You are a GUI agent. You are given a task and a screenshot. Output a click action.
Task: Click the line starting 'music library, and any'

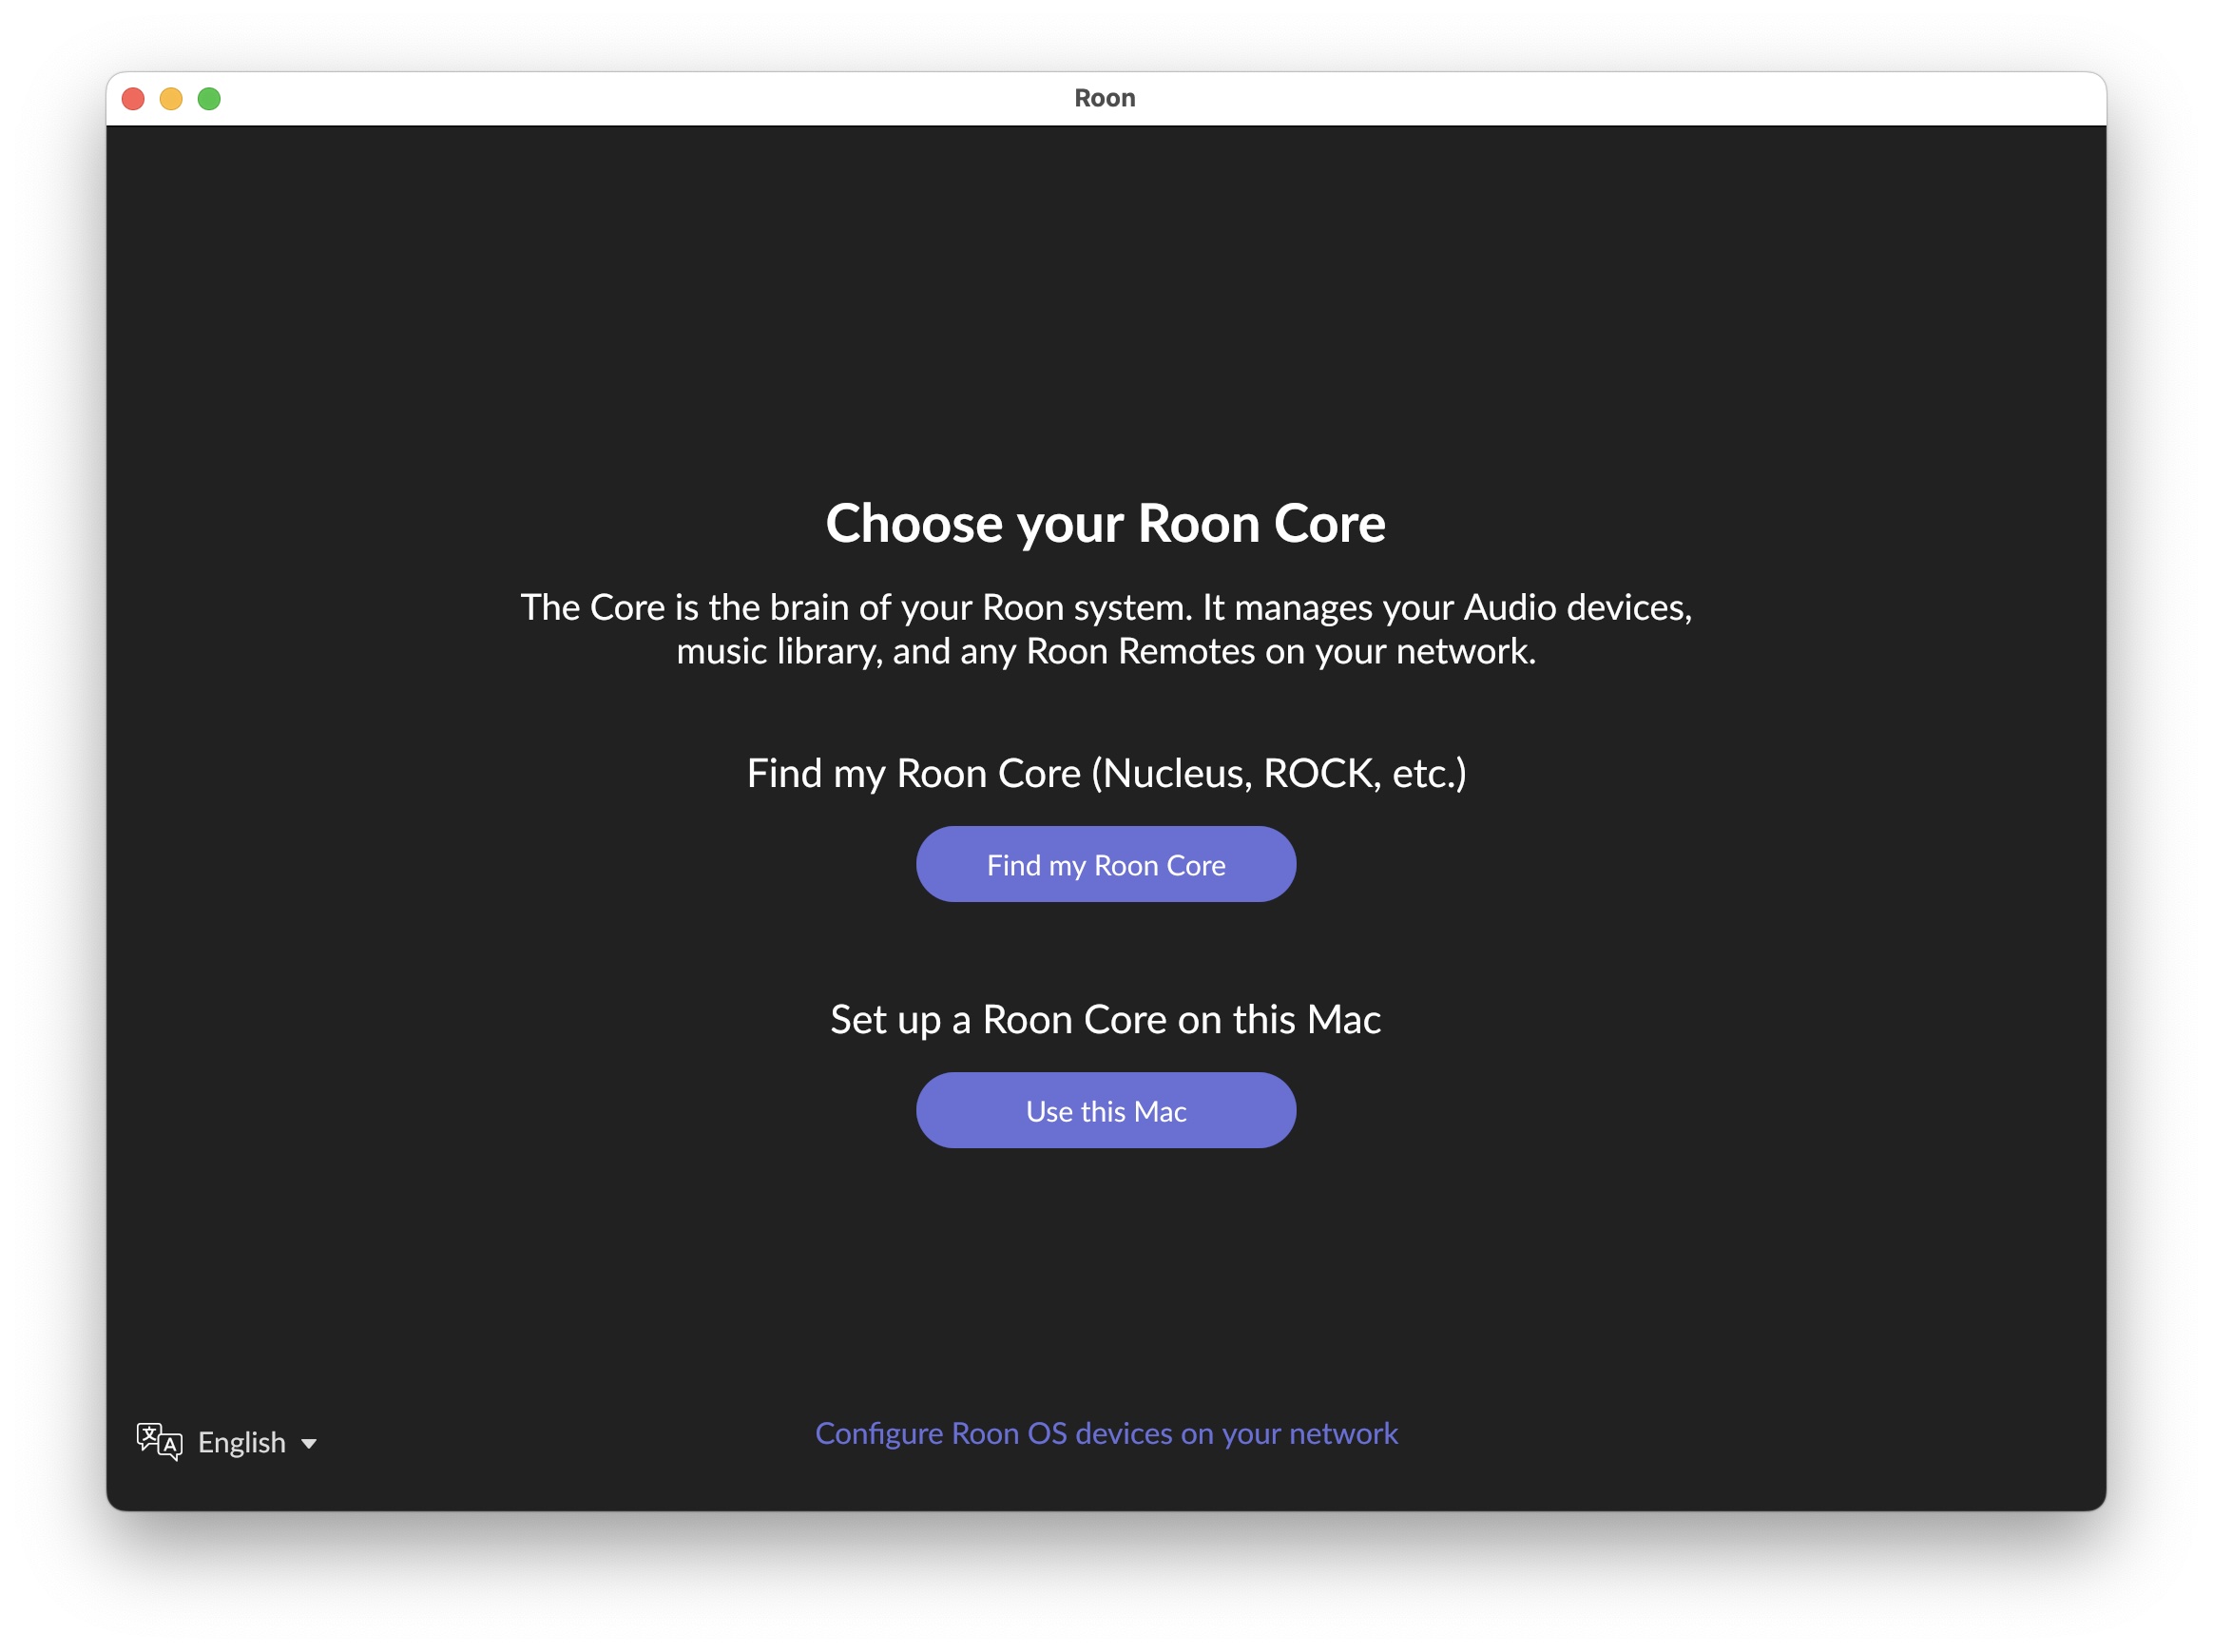click(x=1105, y=651)
